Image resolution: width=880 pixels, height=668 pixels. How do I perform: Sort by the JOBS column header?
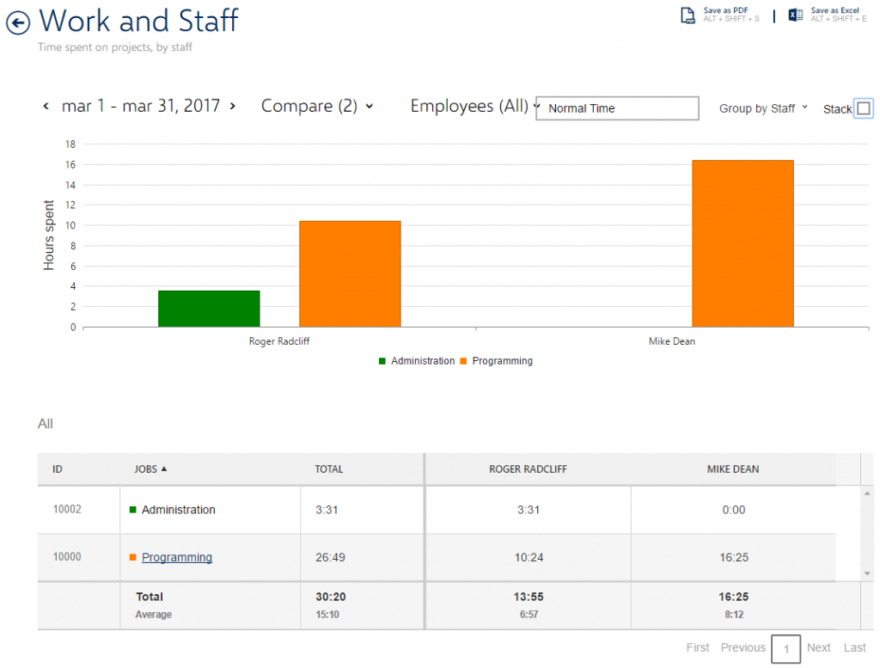click(x=146, y=469)
